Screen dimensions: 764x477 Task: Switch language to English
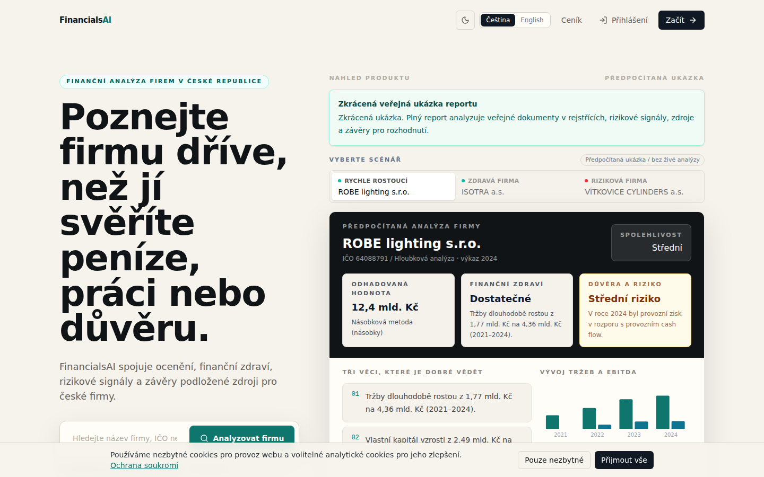(532, 20)
